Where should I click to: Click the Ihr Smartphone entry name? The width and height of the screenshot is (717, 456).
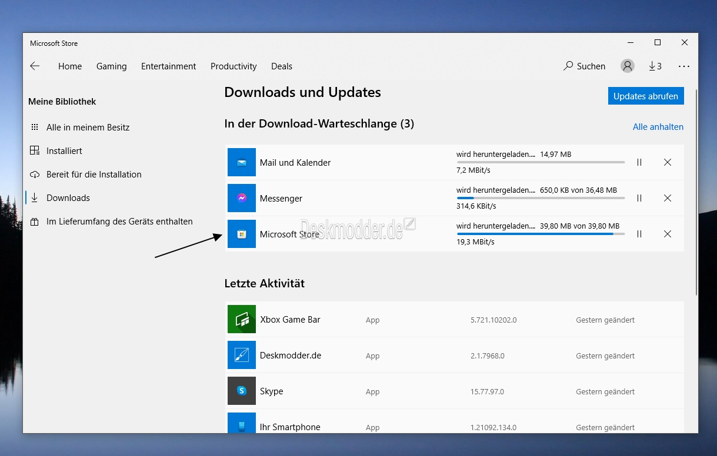(x=290, y=427)
